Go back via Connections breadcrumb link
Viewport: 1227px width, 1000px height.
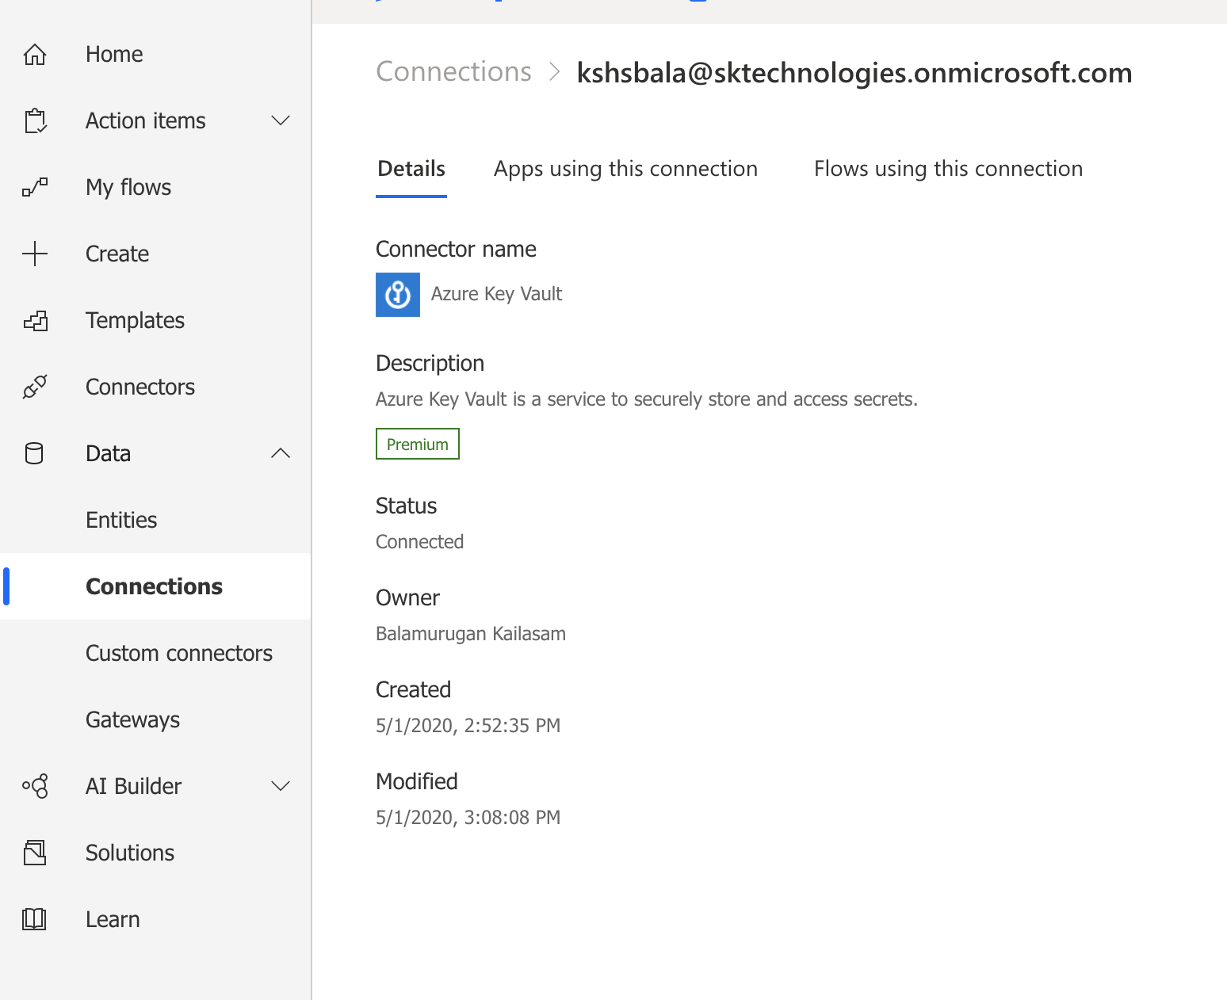coord(453,71)
